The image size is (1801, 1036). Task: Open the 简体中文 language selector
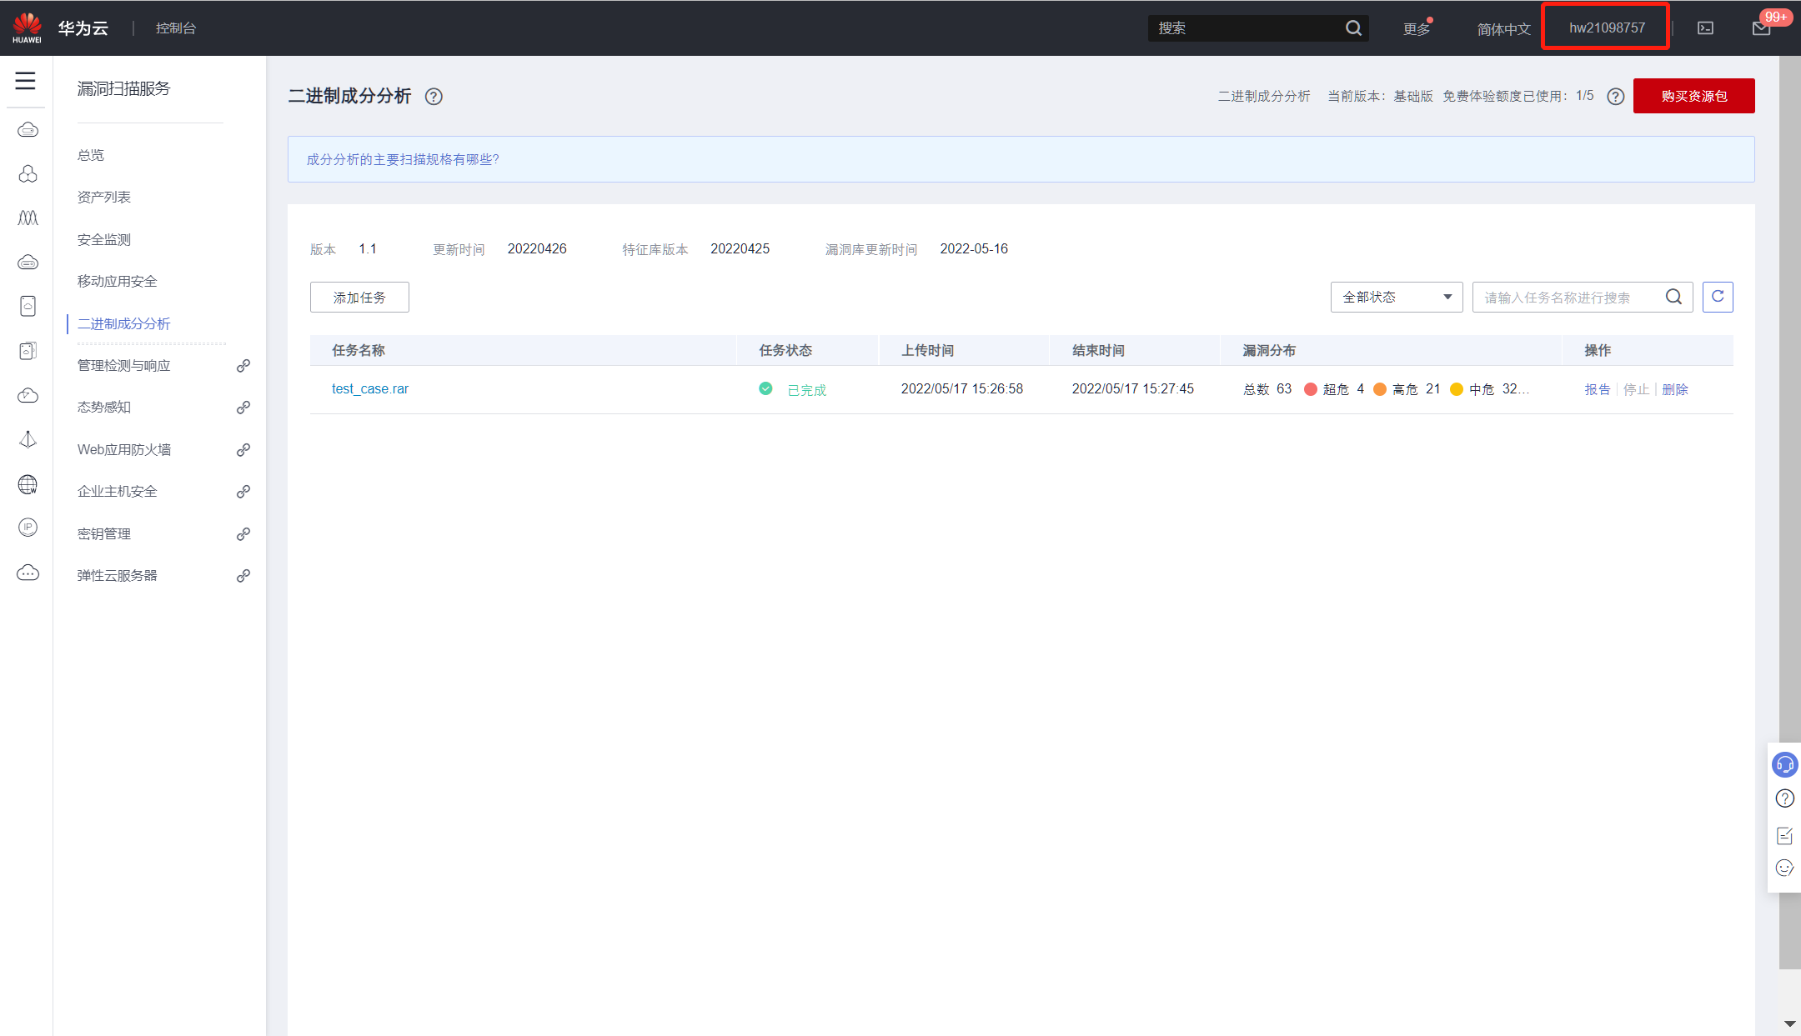point(1503,29)
